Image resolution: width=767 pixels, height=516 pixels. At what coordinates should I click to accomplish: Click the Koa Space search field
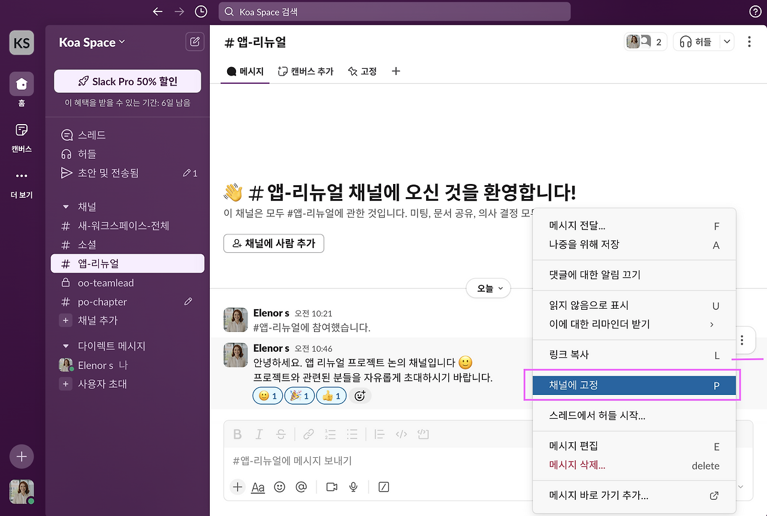coord(394,11)
